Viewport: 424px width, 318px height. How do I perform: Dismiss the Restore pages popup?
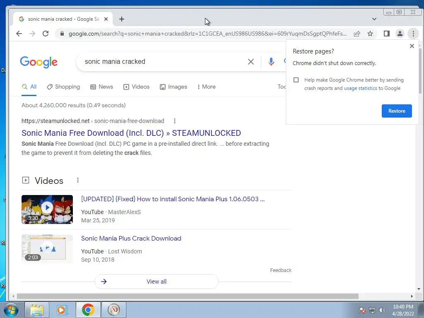coord(412,46)
